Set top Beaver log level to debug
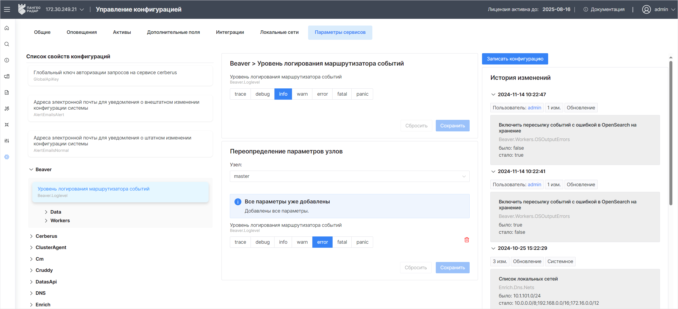678x309 pixels. coord(262,94)
